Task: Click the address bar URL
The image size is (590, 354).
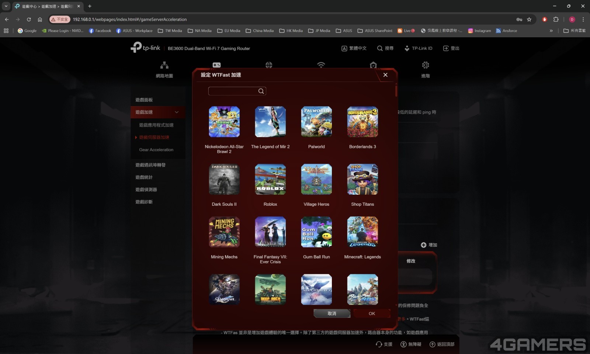Action: pos(130,20)
